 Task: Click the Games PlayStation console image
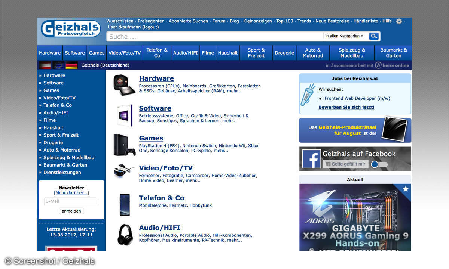[x=125, y=145]
